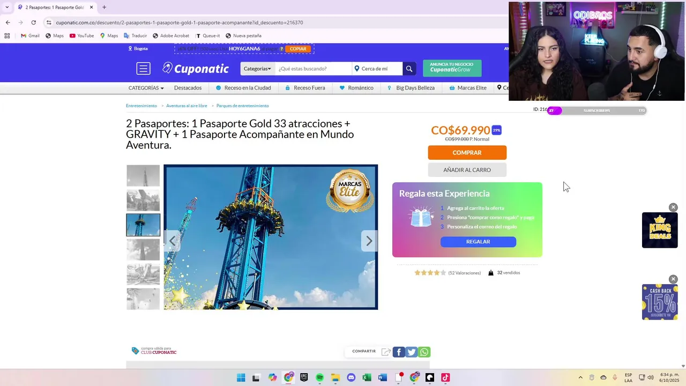Close the King Deals floating banner
Image resolution: width=686 pixels, height=386 pixels.
673,207
